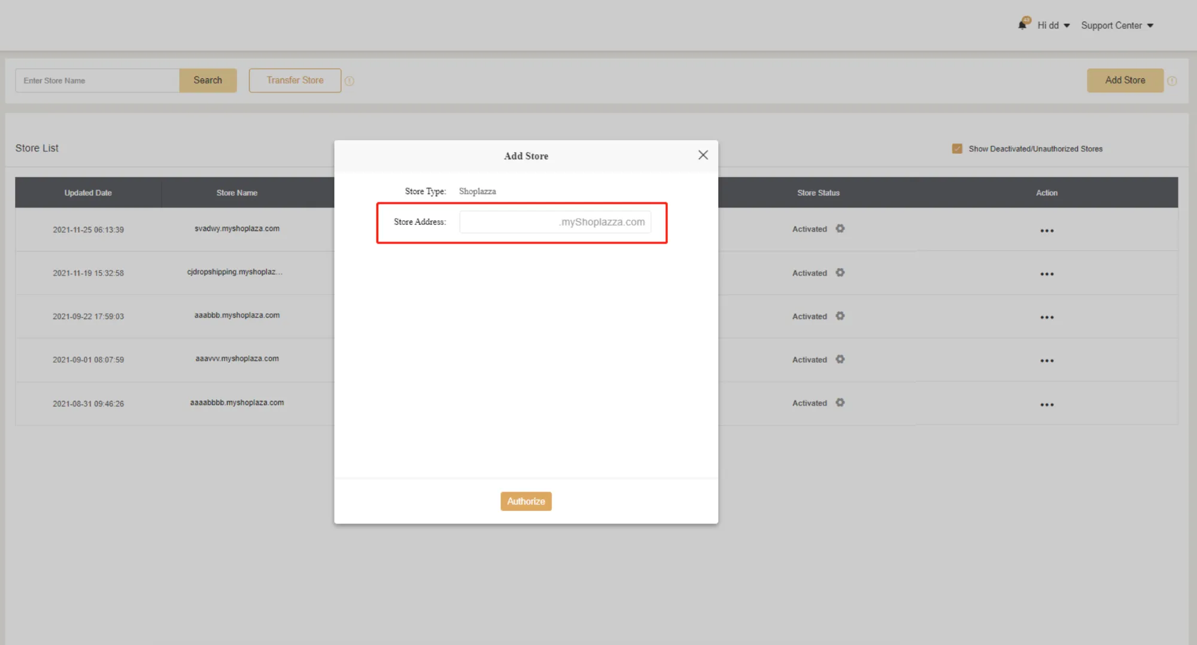The height and width of the screenshot is (645, 1197).
Task: Click gear icon for aaaabbbb.myshoplaza.com
Action: coord(840,403)
